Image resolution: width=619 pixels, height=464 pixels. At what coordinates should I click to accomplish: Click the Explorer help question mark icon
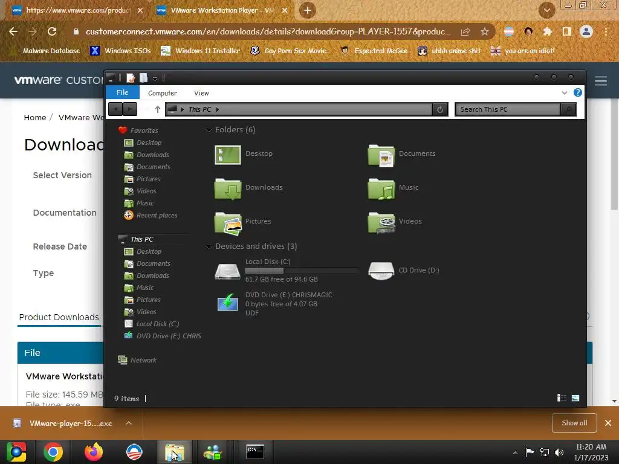click(577, 92)
